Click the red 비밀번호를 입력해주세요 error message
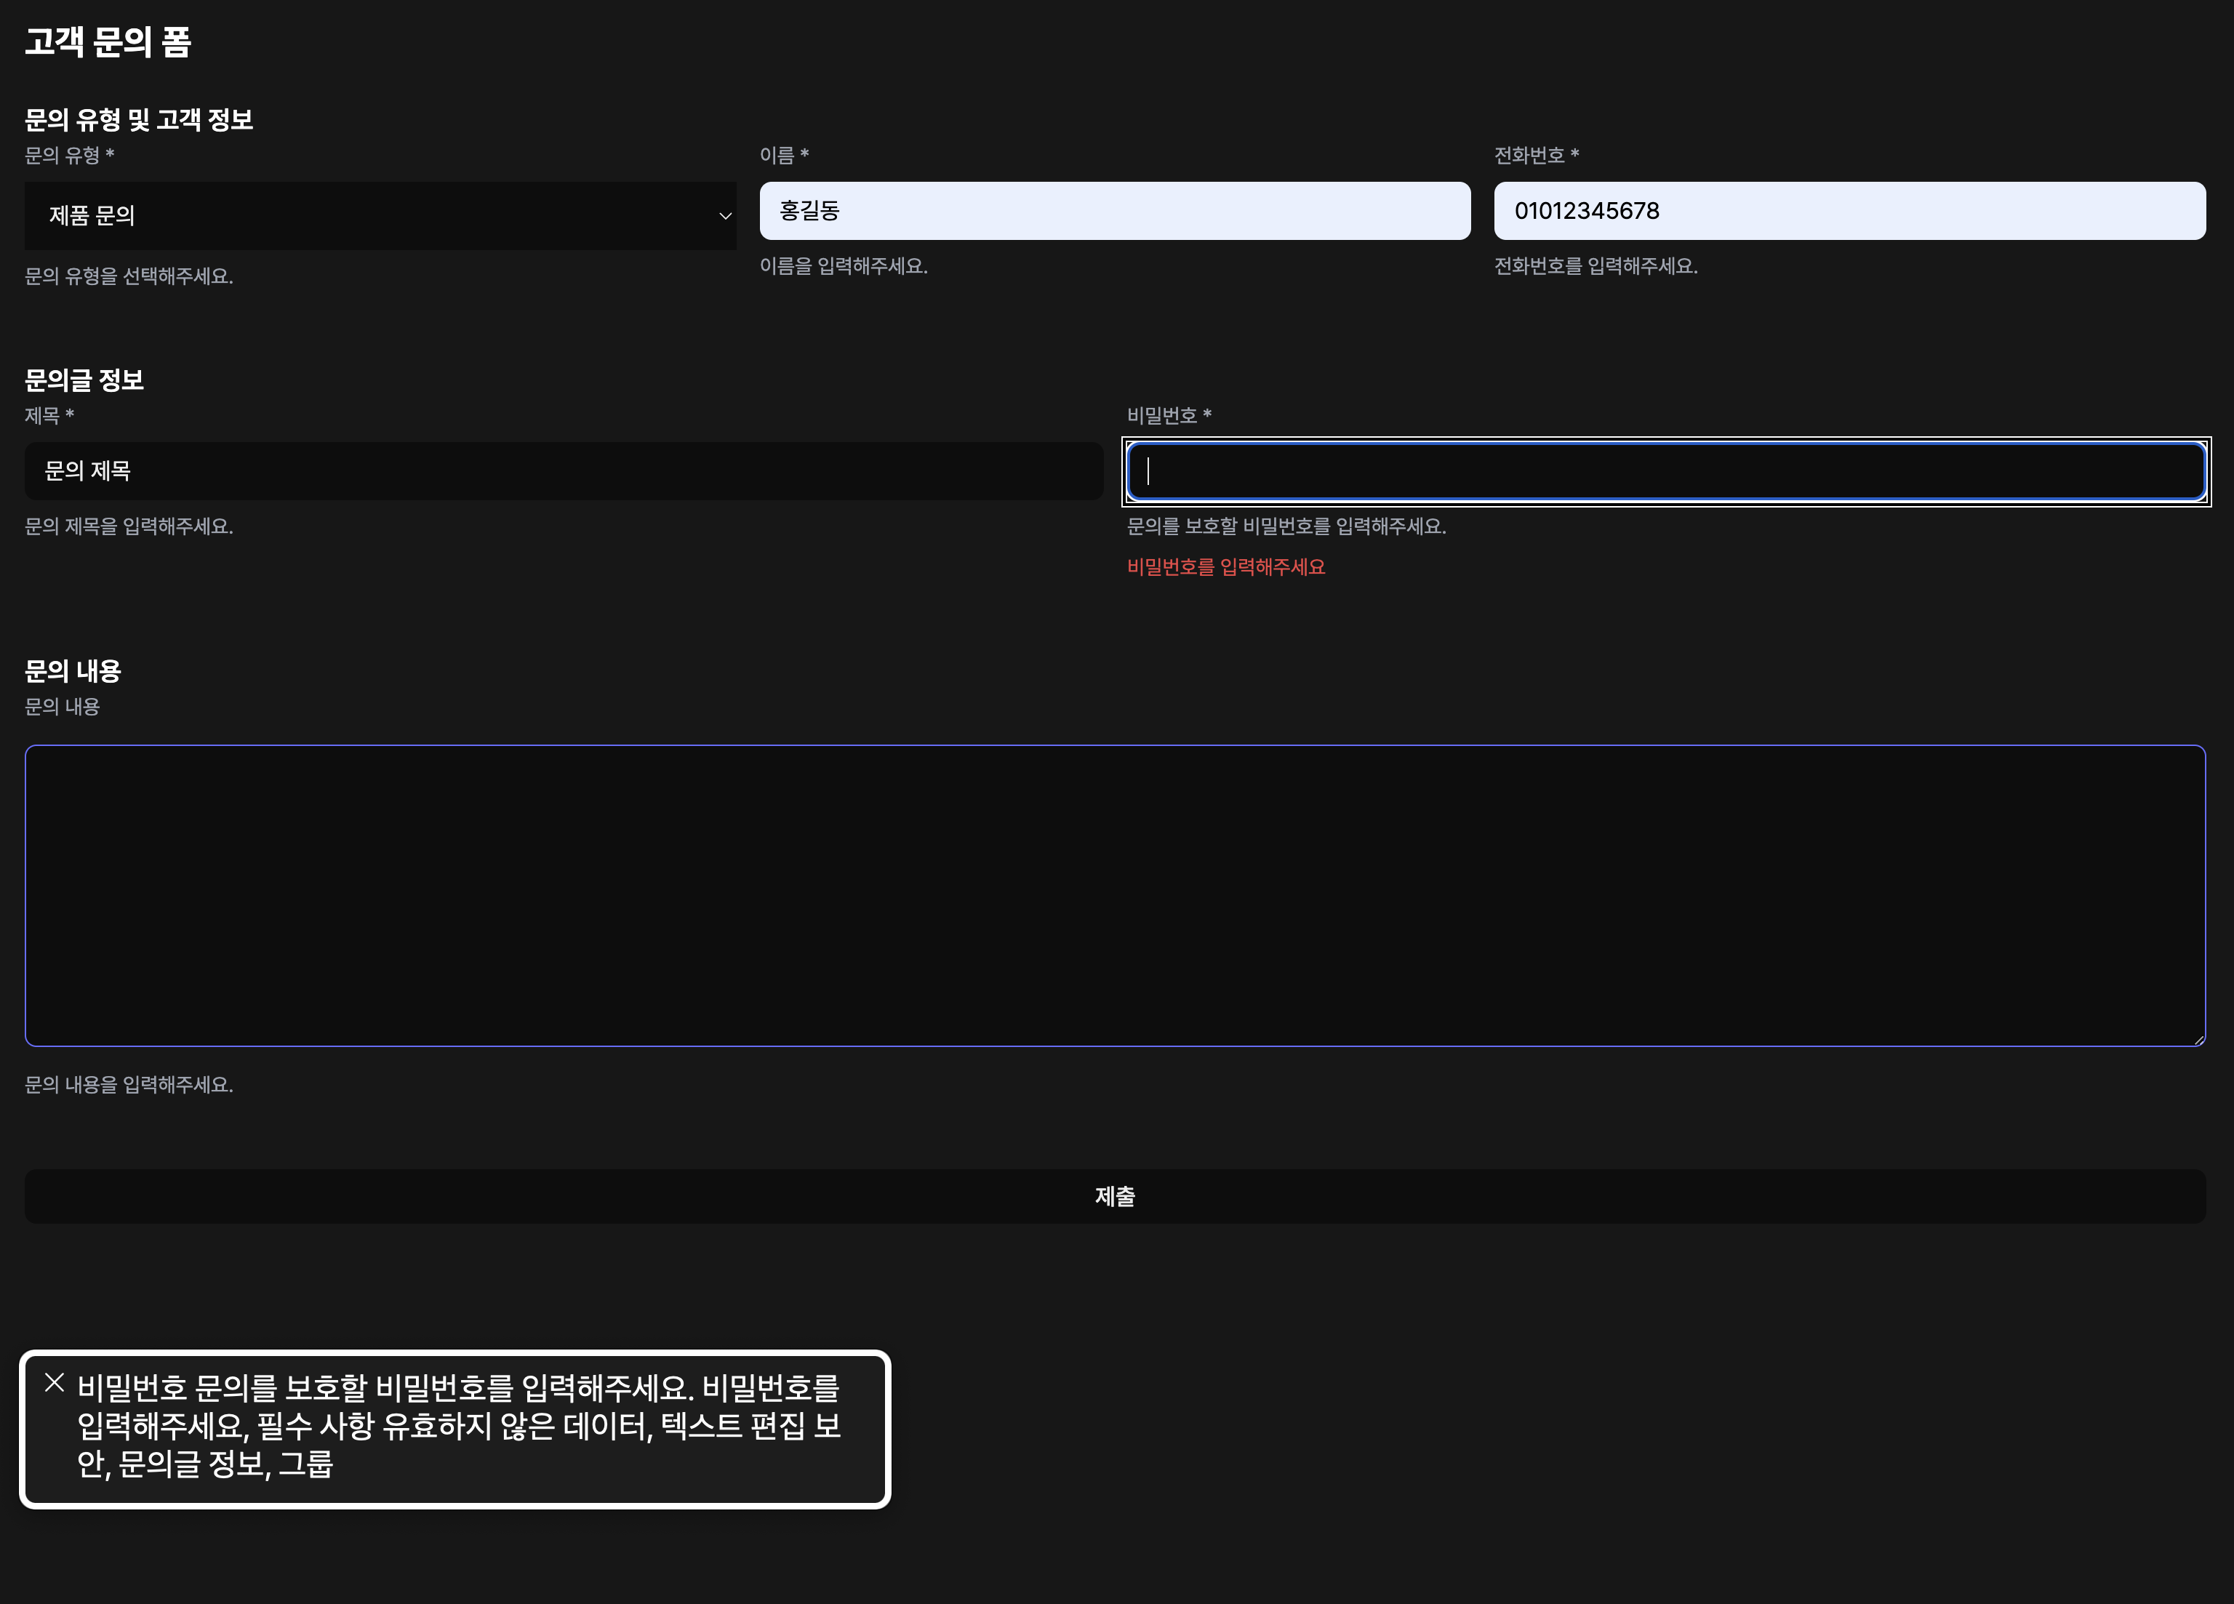 [1225, 567]
